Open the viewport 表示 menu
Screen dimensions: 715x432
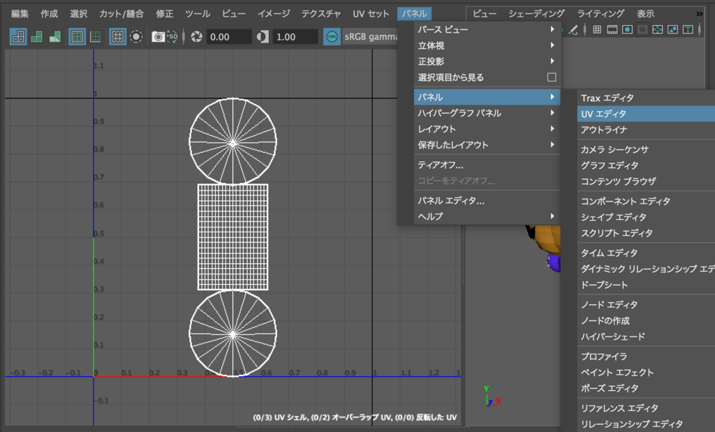click(x=645, y=14)
